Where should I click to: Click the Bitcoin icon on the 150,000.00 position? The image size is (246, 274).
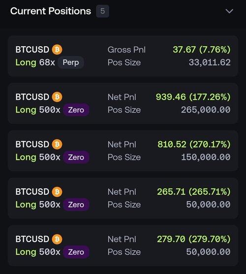[x=57, y=144]
